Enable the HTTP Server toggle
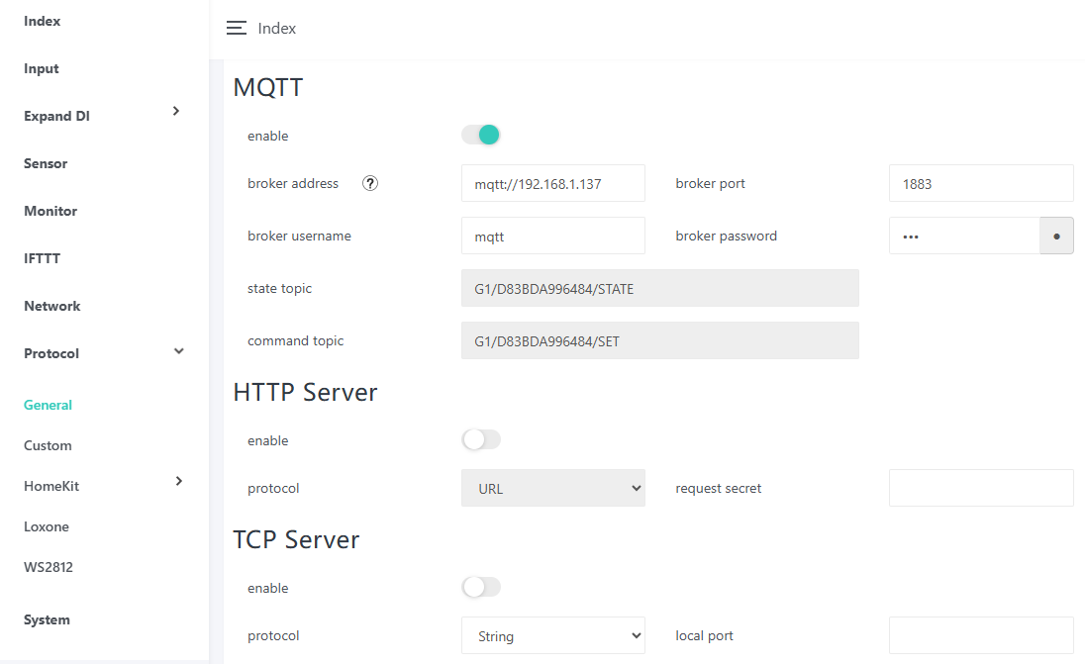Screen dimensions: 1085x664 click(481, 439)
